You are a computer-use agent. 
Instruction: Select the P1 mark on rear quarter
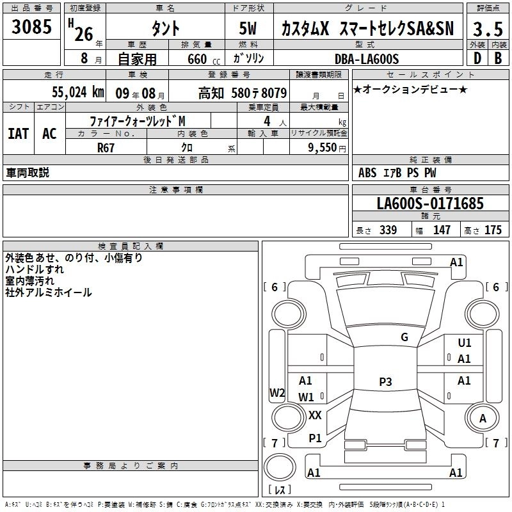coord(315,438)
